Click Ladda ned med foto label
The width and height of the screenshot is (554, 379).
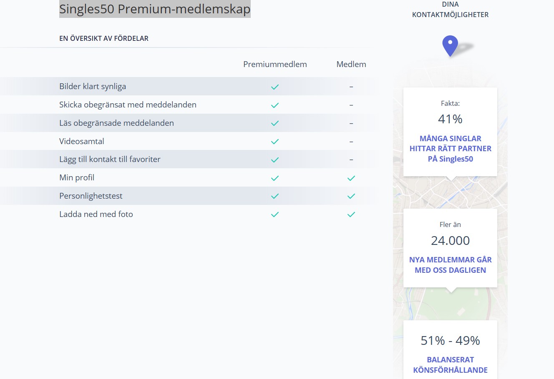96,214
